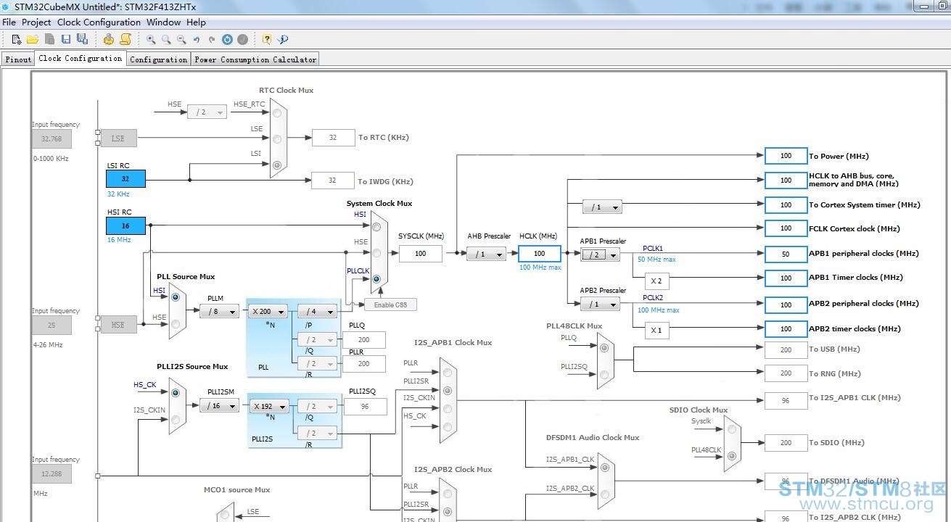Open the PLLI2SM /16 divider dropdown

[219, 406]
